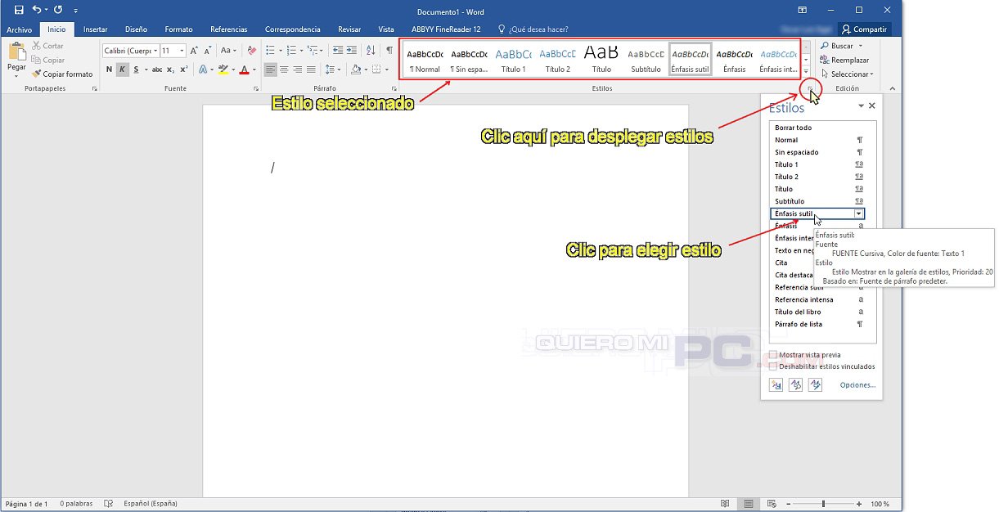This screenshot has width=999, height=512.
Task: Click the Pegar paste clipboard icon
Action: point(16,53)
